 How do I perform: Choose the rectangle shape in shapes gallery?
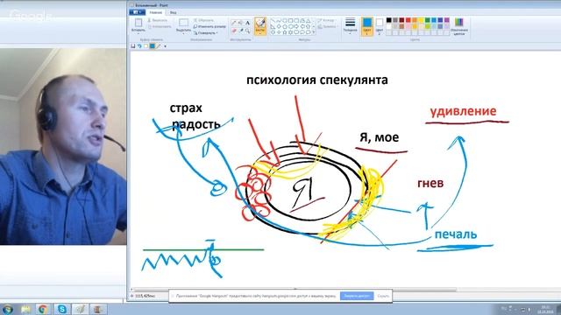[x=290, y=21]
